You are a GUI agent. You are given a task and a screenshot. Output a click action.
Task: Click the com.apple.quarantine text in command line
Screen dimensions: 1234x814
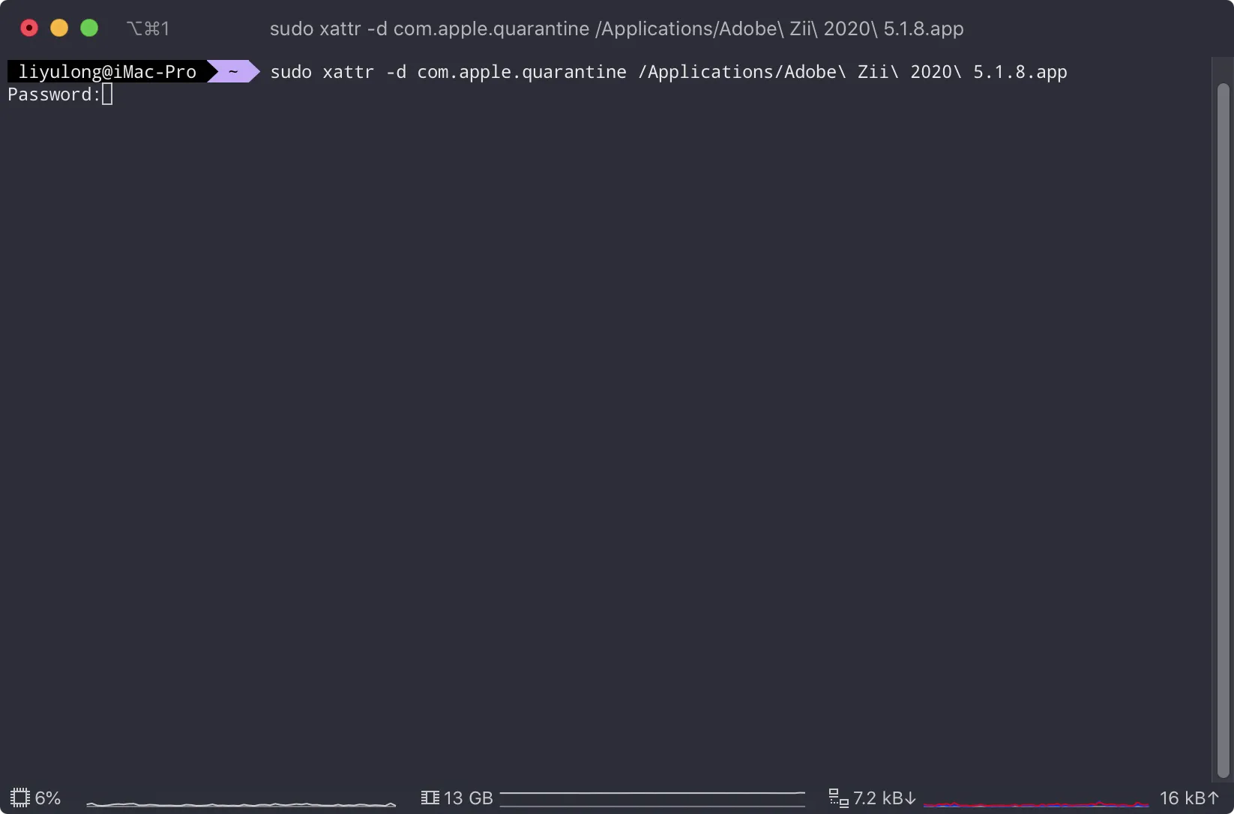click(x=521, y=72)
